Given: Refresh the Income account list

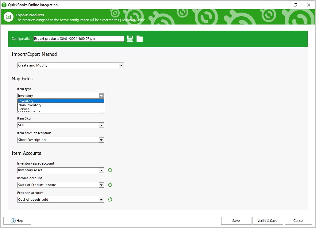Looking at the screenshot, I should point(110,185).
